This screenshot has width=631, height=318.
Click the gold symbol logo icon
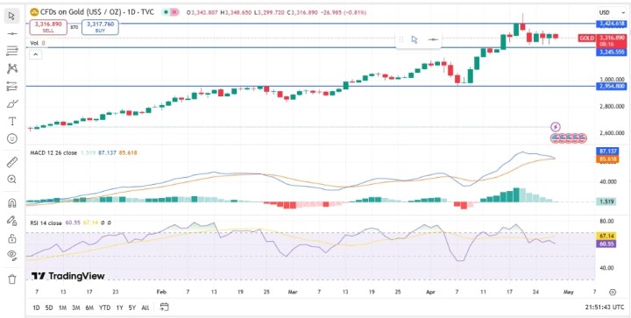(34, 12)
